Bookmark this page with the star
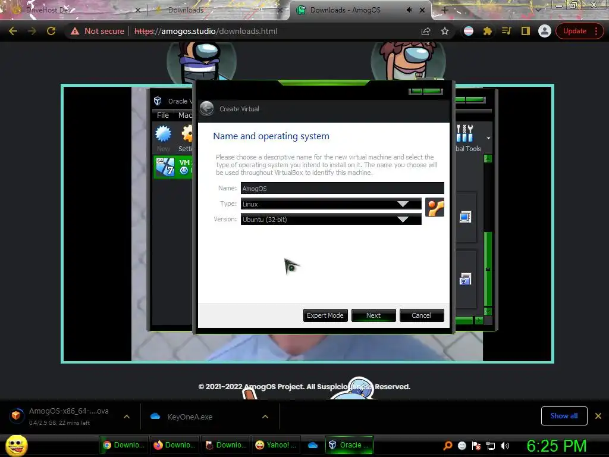The image size is (609, 457). (445, 31)
